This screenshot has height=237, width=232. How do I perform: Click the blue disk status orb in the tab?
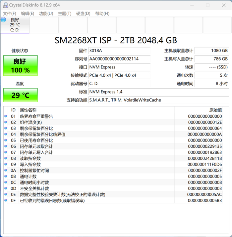tap(3, 20)
